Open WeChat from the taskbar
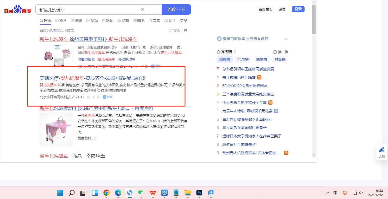 point(141,193)
